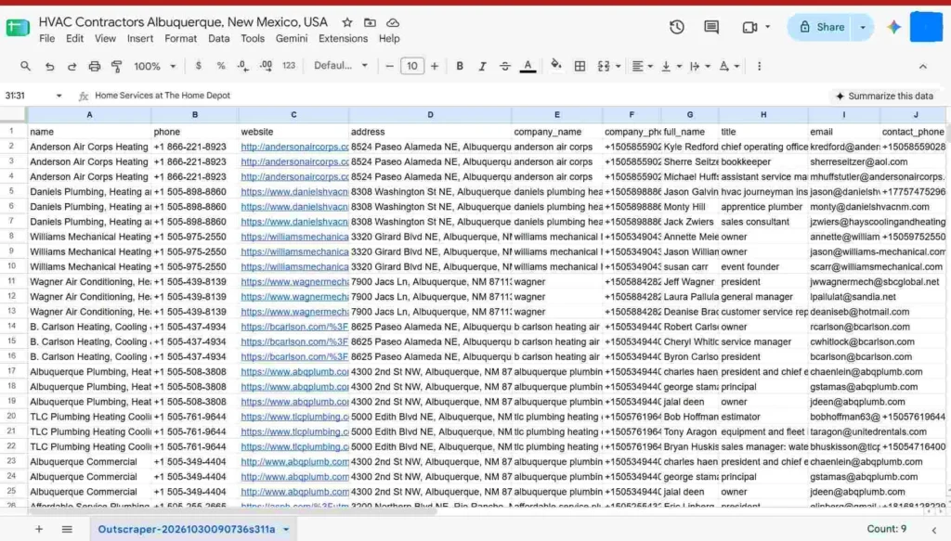Image resolution: width=951 pixels, height=541 pixels.
Task: Click the Share button
Action: click(x=821, y=27)
